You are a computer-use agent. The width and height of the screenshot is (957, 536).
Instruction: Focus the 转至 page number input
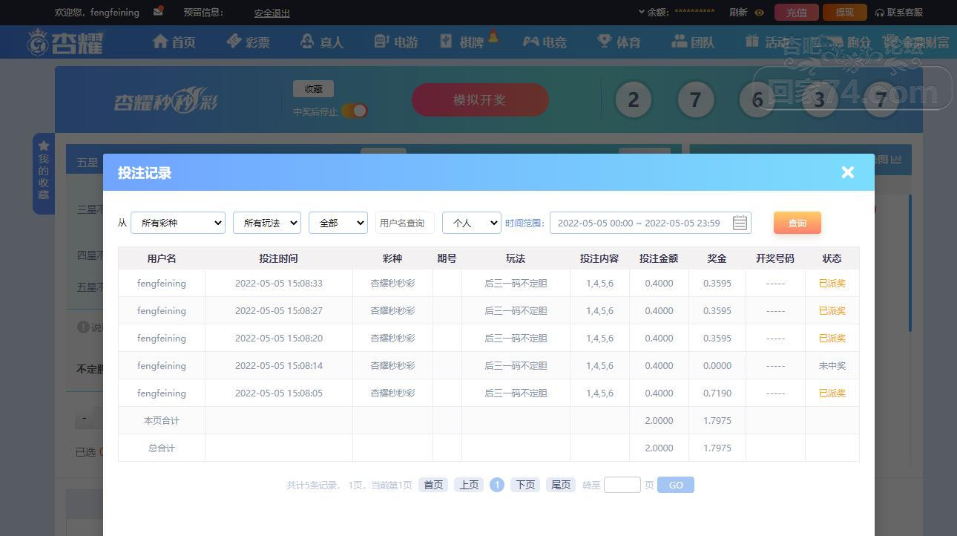(622, 485)
